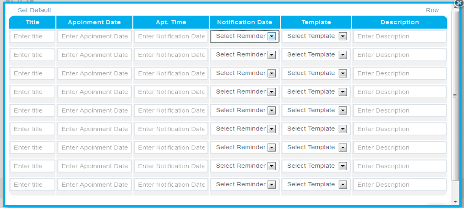The image size is (464, 208).
Task: Click the Title column header
Action: (33, 22)
